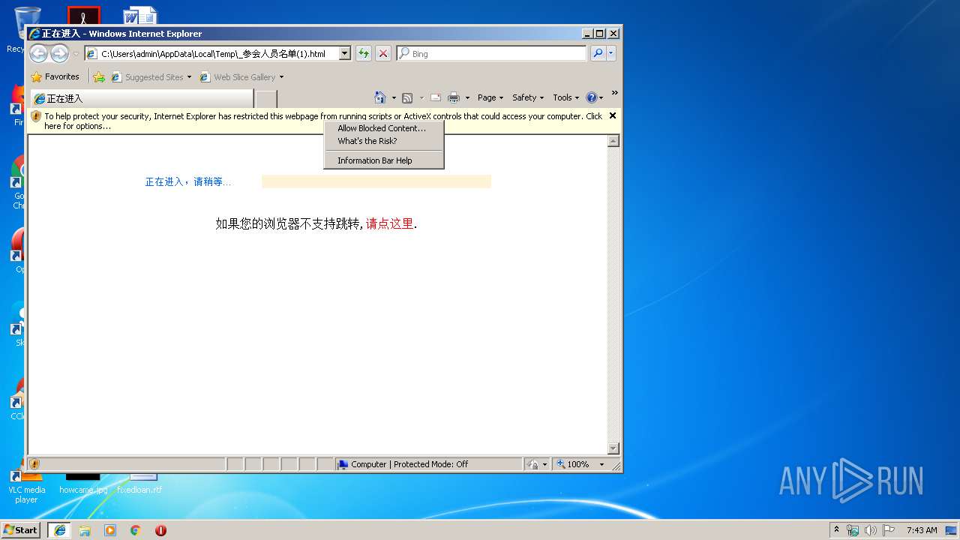The width and height of the screenshot is (960, 540).
Task: Click the Action Center flag icon
Action: point(889,530)
